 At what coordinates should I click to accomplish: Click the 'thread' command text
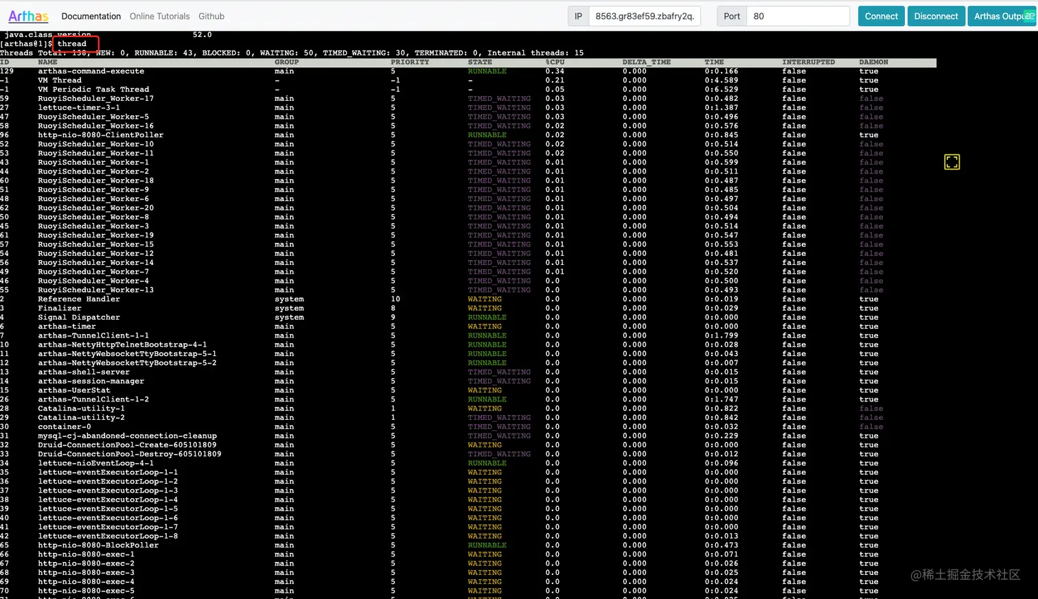click(x=72, y=44)
